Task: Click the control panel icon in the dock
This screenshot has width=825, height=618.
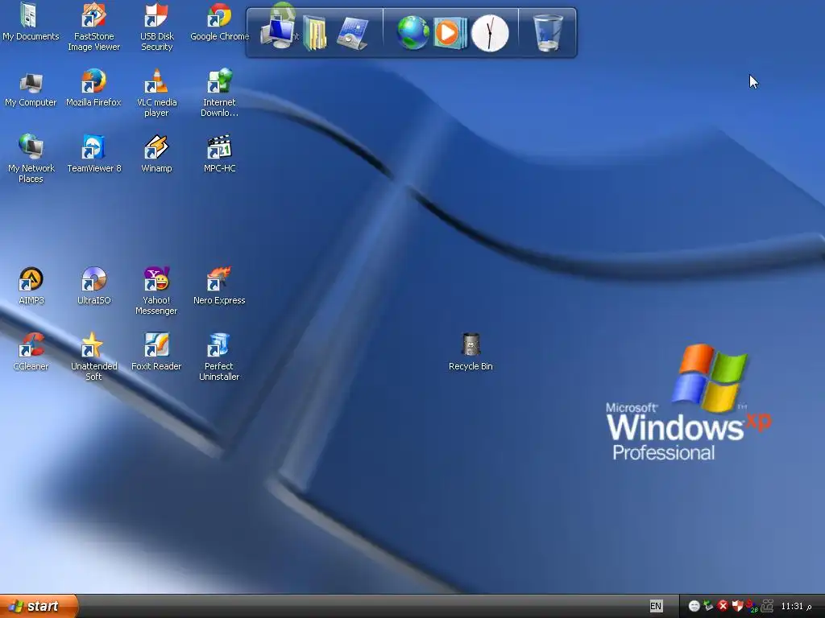Action: [352, 33]
